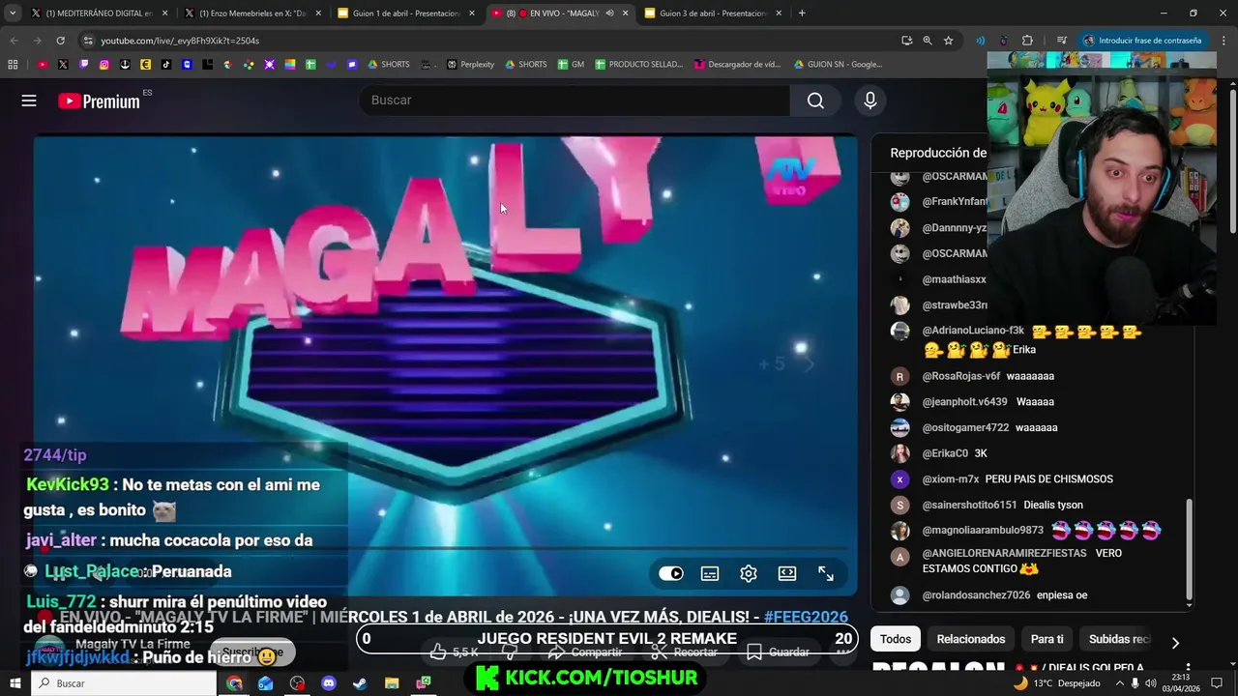
Task: Toggle autoplay switch in the player
Action: coord(671,573)
